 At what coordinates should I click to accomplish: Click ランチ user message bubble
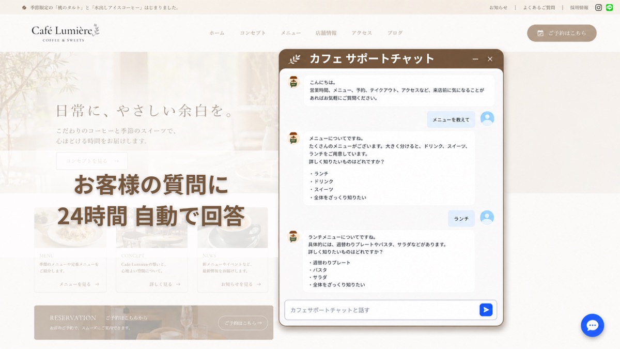point(461,219)
